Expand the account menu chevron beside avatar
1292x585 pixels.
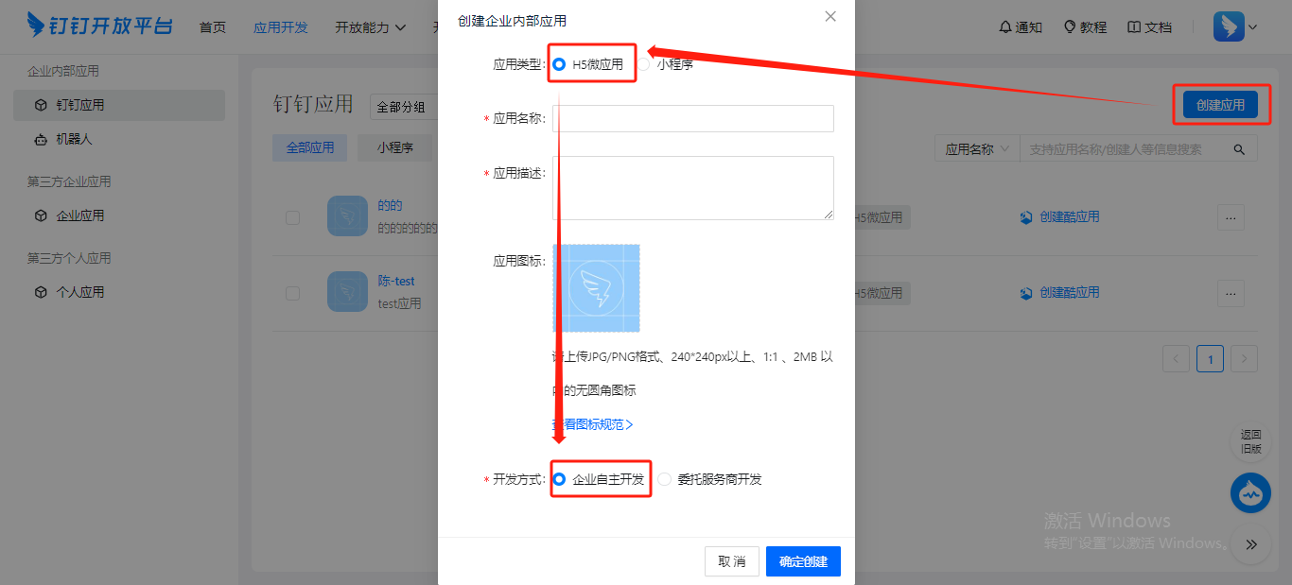(1253, 27)
